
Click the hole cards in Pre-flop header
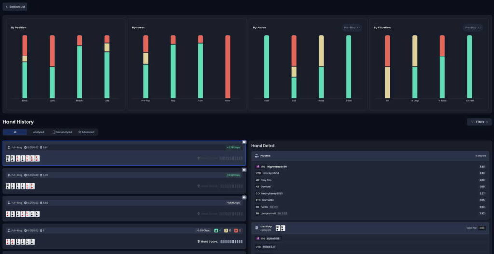(x=280, y=228)
